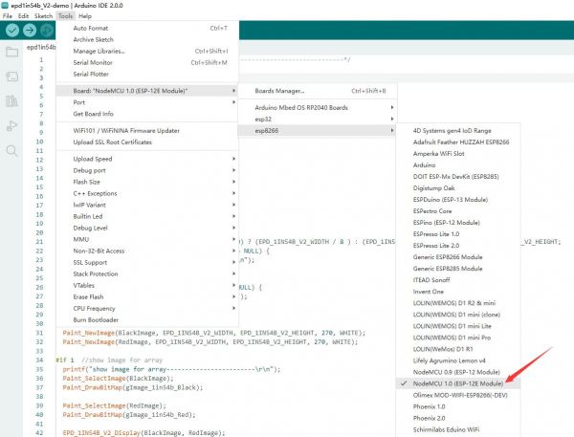Viewport: 574px width, 437px height.
Task: Choose Auto Format from Tools menu
Action: click(147, 28)
